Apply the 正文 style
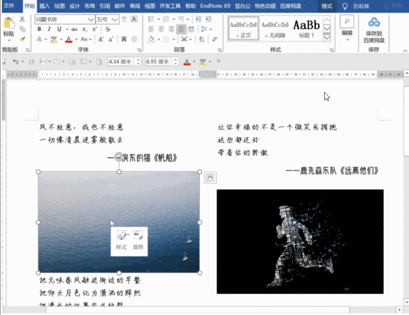This screenshot has height=315, width=409. 244,28
